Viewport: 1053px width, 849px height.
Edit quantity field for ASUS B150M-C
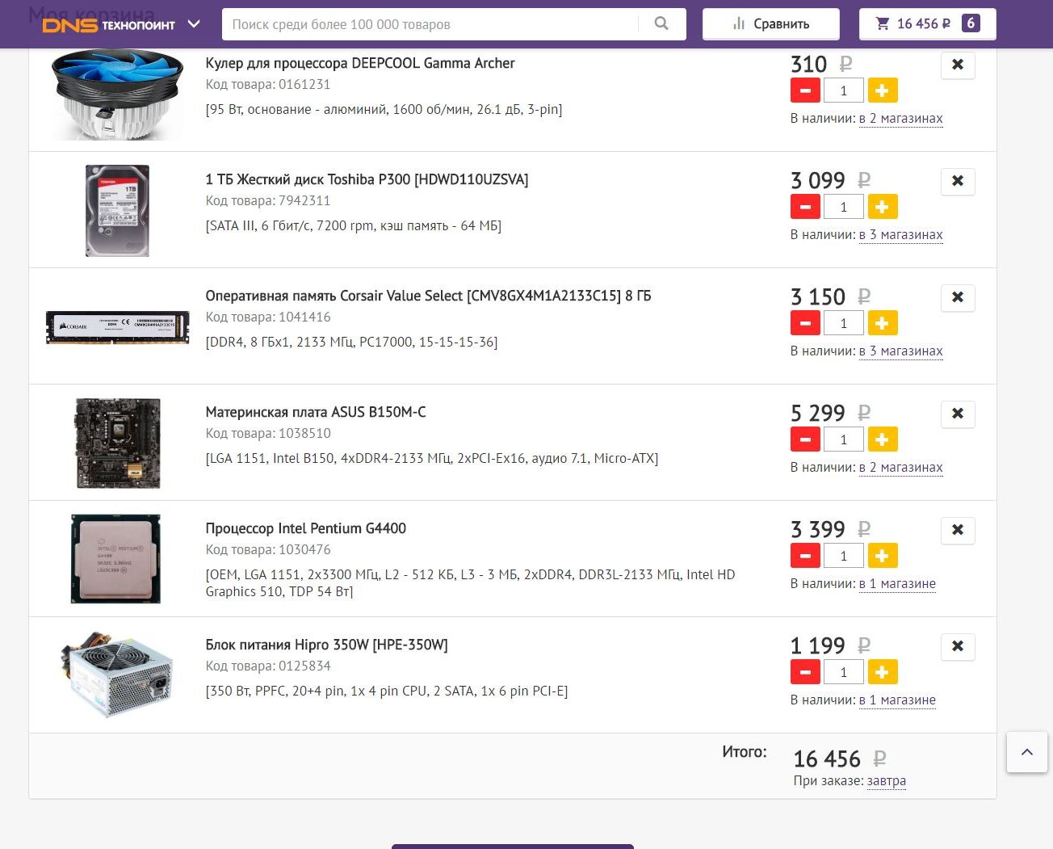pos(844,439)
